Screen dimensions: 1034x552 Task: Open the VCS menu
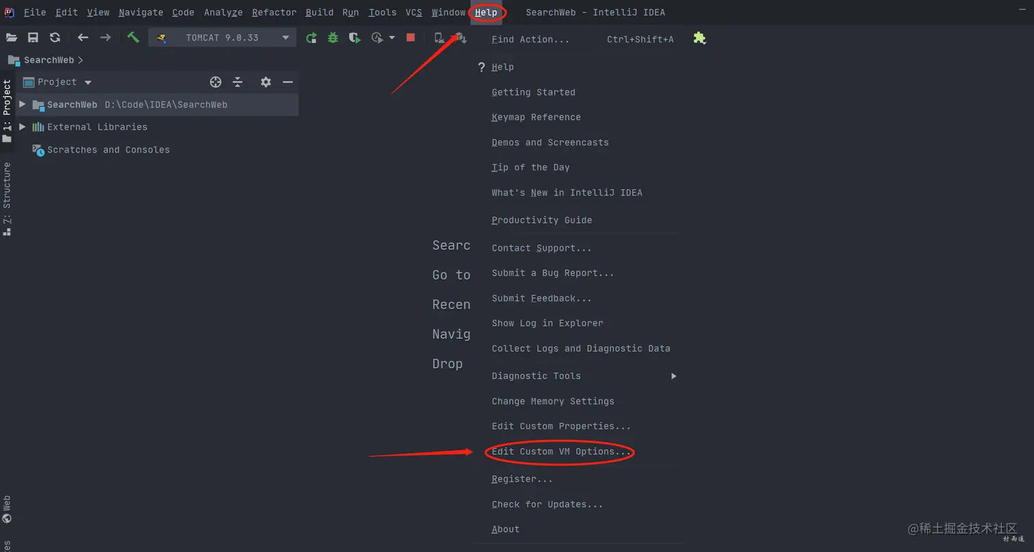pos(414,12)
